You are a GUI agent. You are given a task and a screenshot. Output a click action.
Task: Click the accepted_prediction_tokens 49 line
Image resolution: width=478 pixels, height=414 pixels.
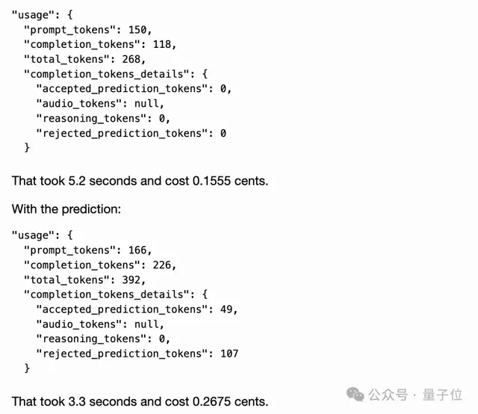pyautogui.click(x=137, y=309)
